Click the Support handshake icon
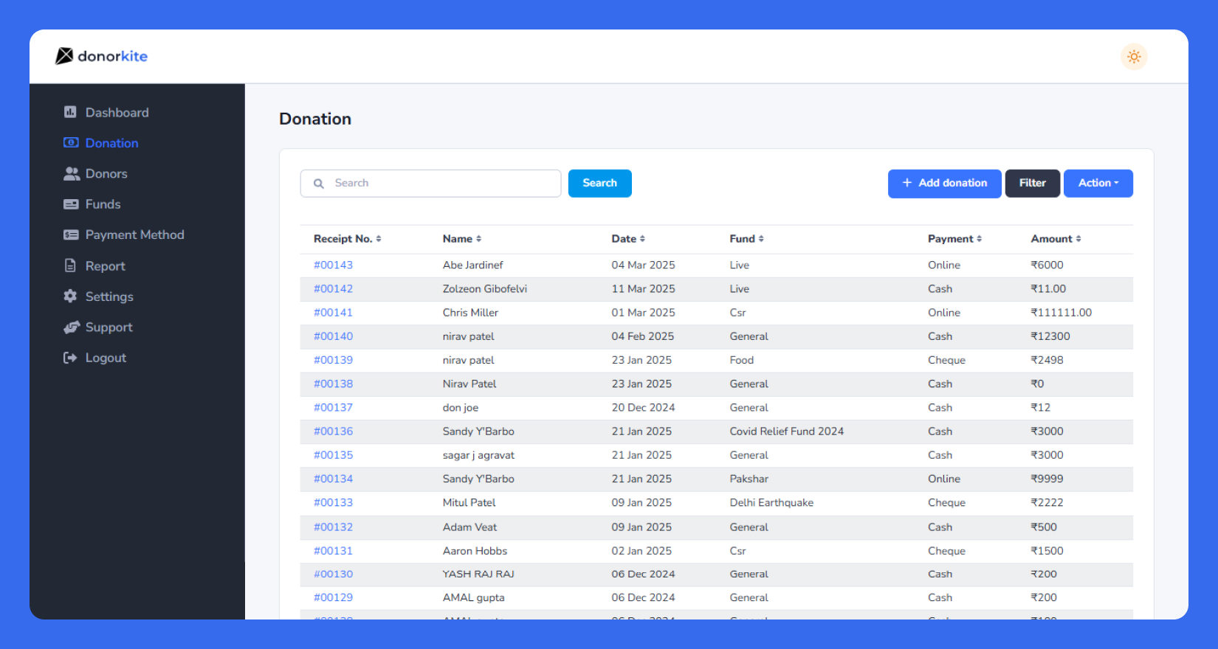Image resolution: width=1218 pixels, height=649 pixels. pyautogui.click(x=71, y=327)
